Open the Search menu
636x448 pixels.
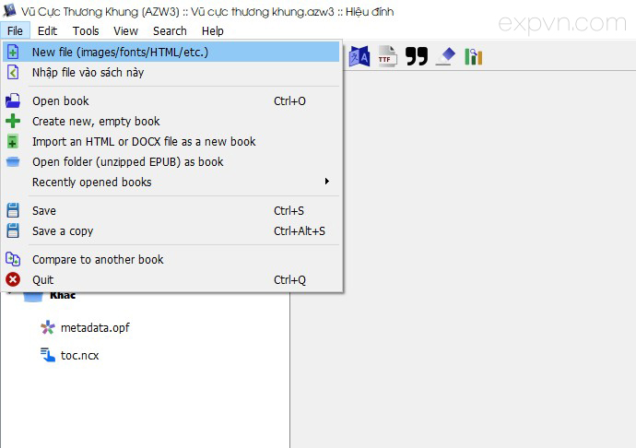coord(170,30)
